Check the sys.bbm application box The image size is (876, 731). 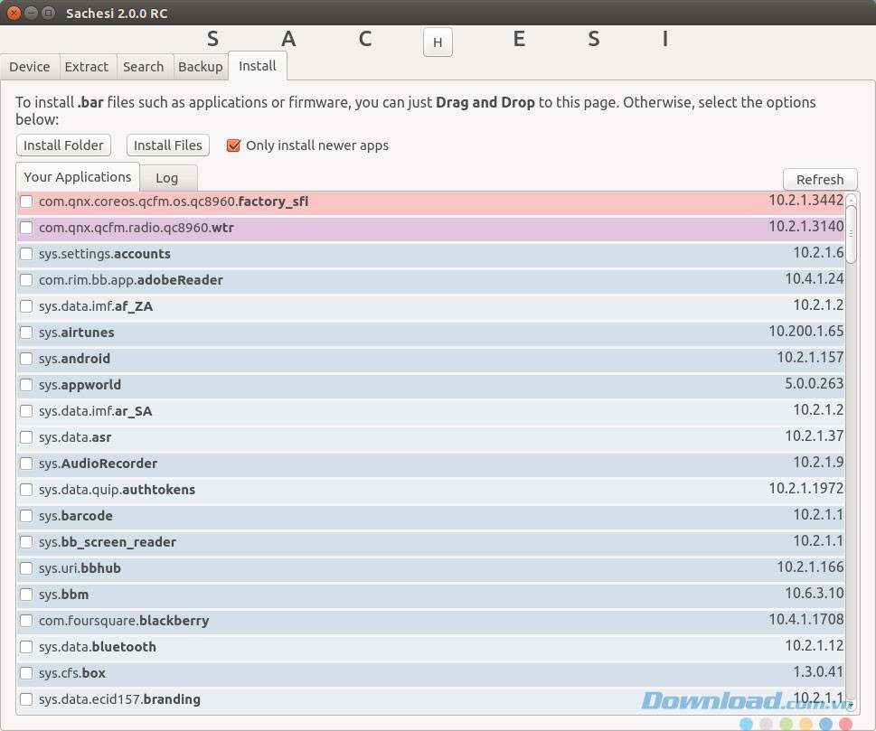coord(27,595)
